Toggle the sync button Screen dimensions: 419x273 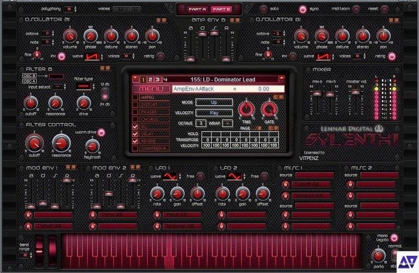coord(303,9)
